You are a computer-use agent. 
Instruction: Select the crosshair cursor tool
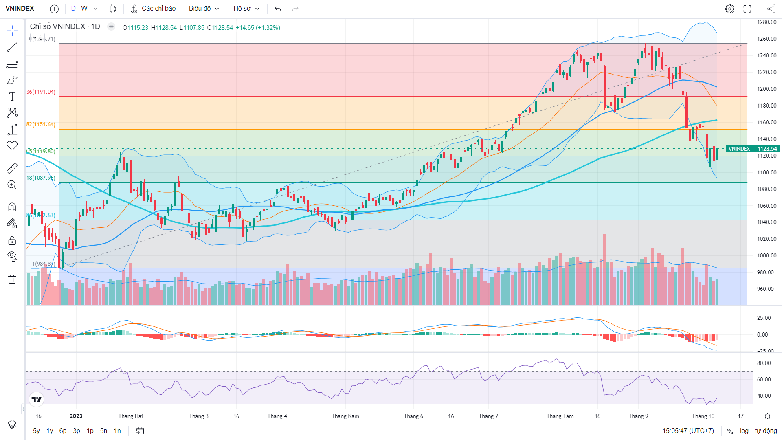12,31
